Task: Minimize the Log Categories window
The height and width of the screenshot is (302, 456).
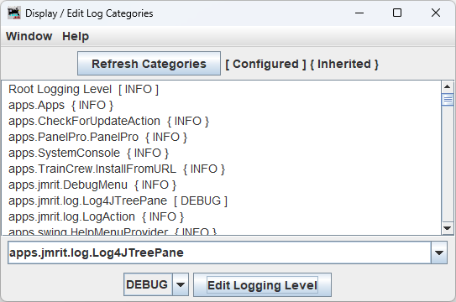Action: pos(359,13)
